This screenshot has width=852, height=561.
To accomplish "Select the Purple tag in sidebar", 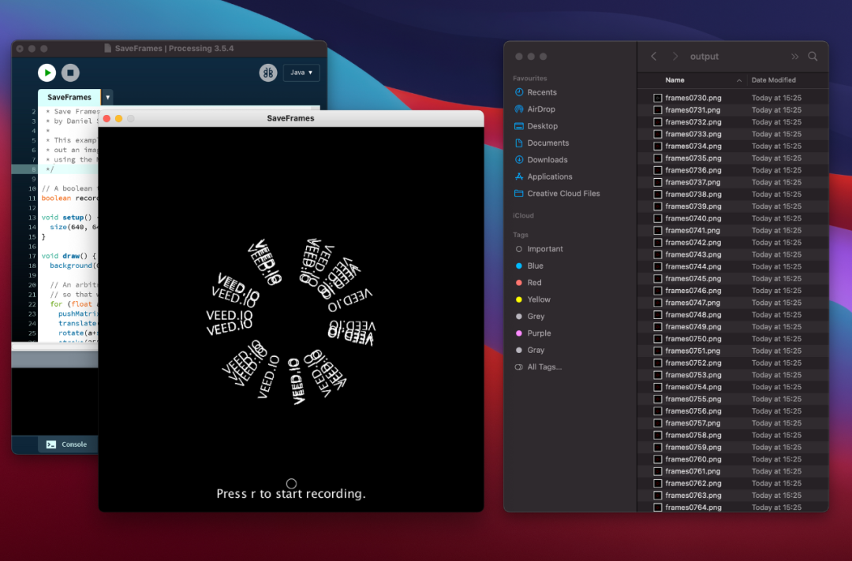I will [532, 333].
